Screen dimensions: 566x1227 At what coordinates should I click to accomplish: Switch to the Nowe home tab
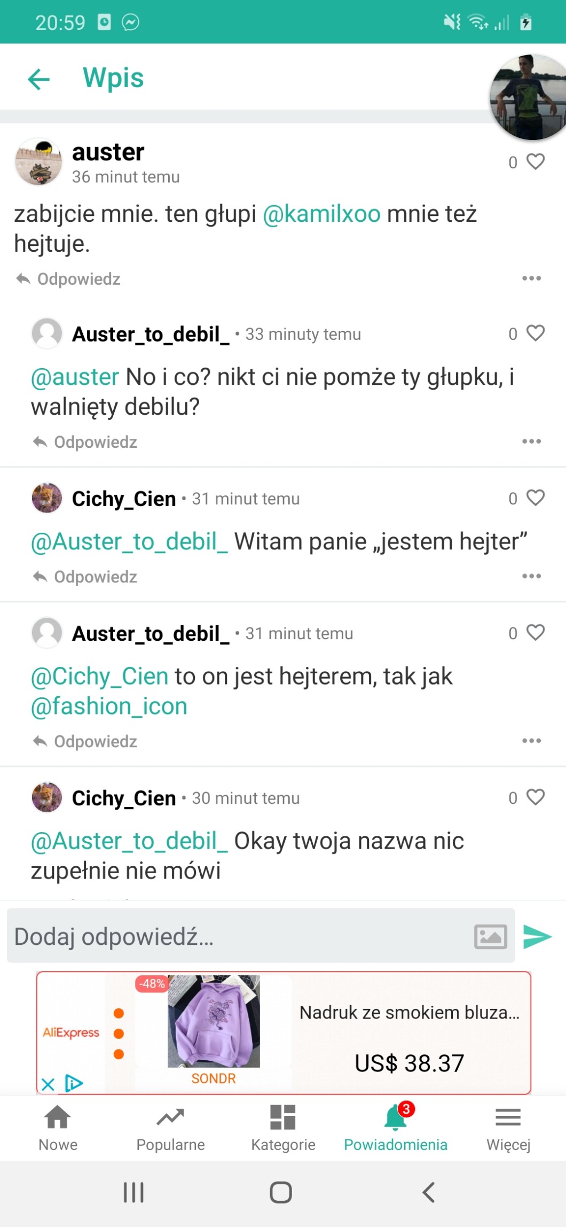(x=58, y=1128)
